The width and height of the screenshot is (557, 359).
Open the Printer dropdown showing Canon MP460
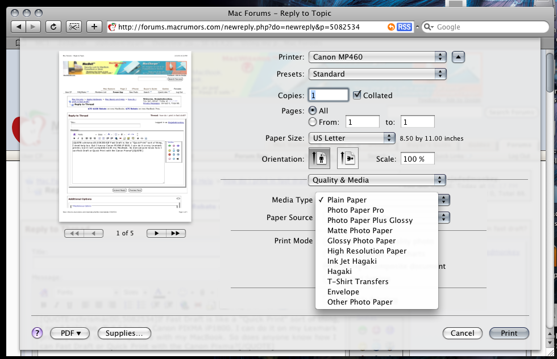[x=377, y=57]
